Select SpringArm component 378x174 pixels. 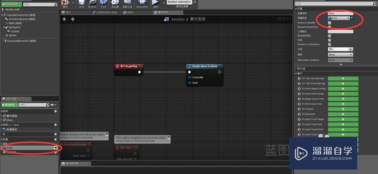[x=14, y=27]
